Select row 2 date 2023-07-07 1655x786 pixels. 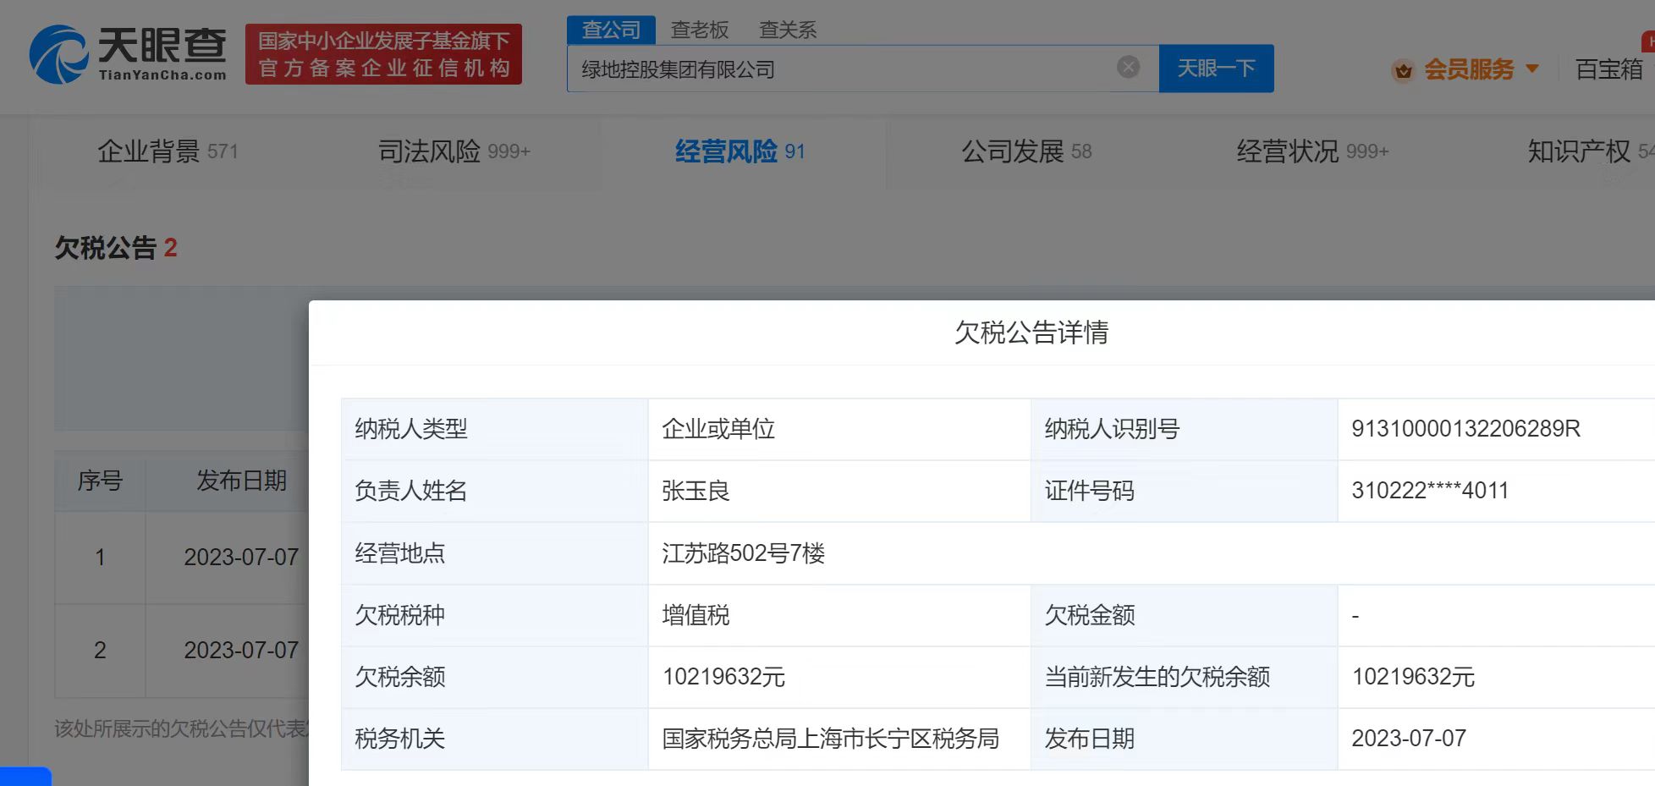(241, 650)
